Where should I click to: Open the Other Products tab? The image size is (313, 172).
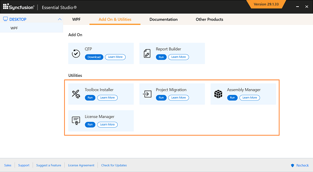click(209, 19)
